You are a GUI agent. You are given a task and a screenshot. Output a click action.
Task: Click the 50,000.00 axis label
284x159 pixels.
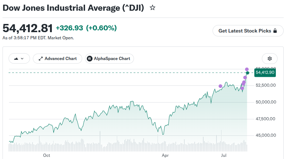coord(266,102)
